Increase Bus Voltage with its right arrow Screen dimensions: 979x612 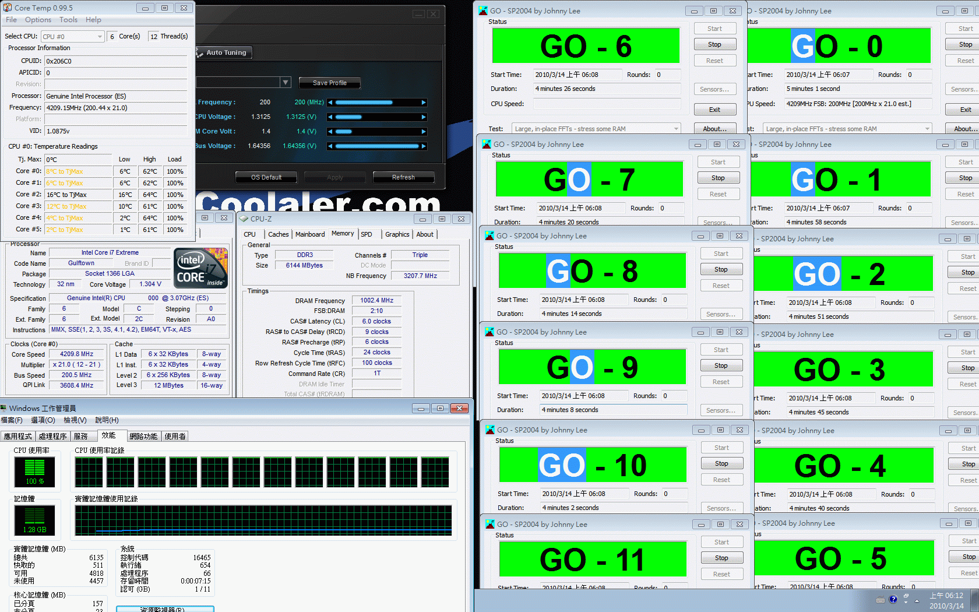424,146
